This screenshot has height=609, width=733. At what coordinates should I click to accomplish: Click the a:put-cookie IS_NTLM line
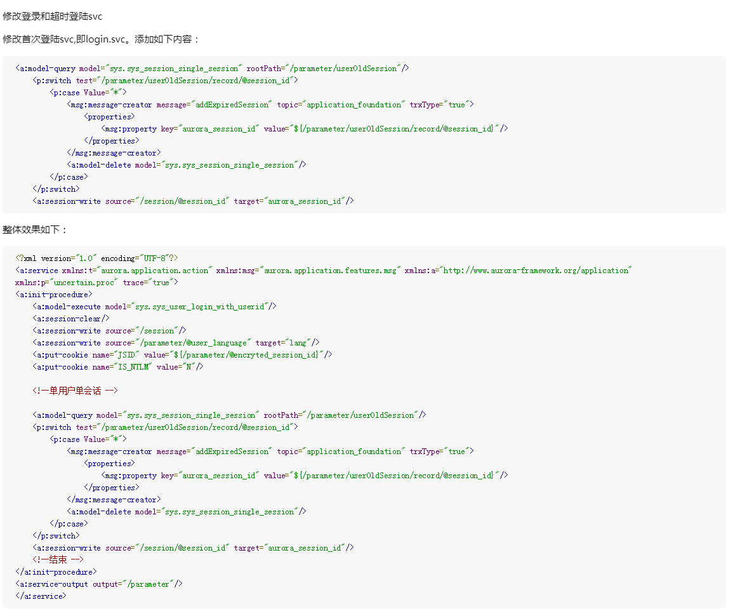[x=118, y=367]
